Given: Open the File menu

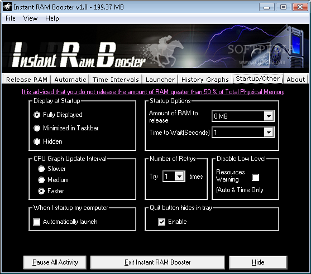Looking at the screenshot, I should click(x=11, y=18).
